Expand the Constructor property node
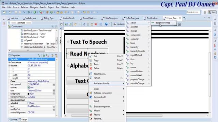 (9, 62)
